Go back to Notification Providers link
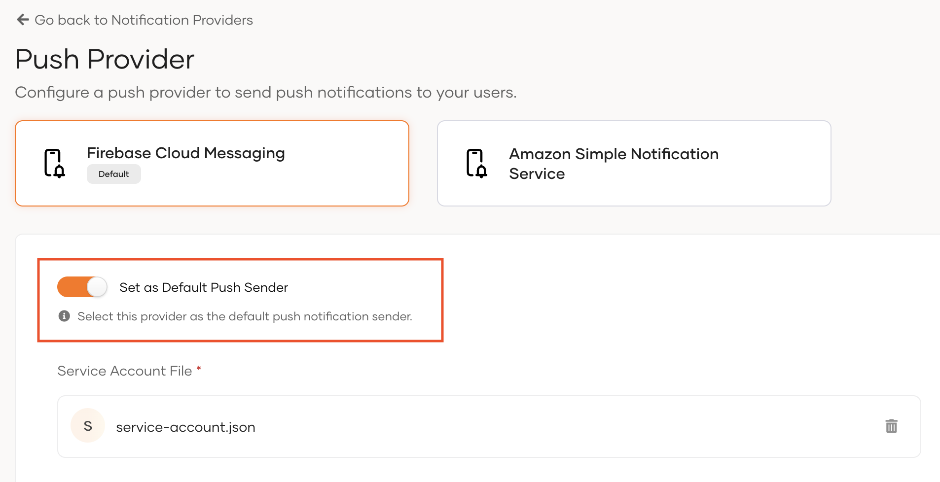 pos(144,20)
